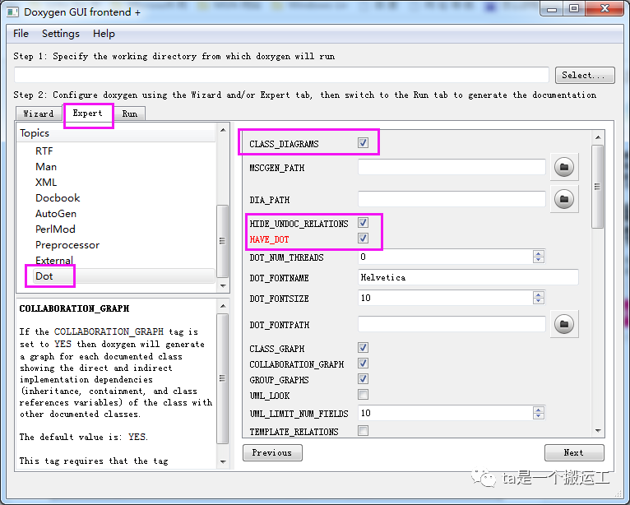Browse folder for DIA_PATH
Image resolution: width=630 pixels, height=505 pixels.
[564, 199]
